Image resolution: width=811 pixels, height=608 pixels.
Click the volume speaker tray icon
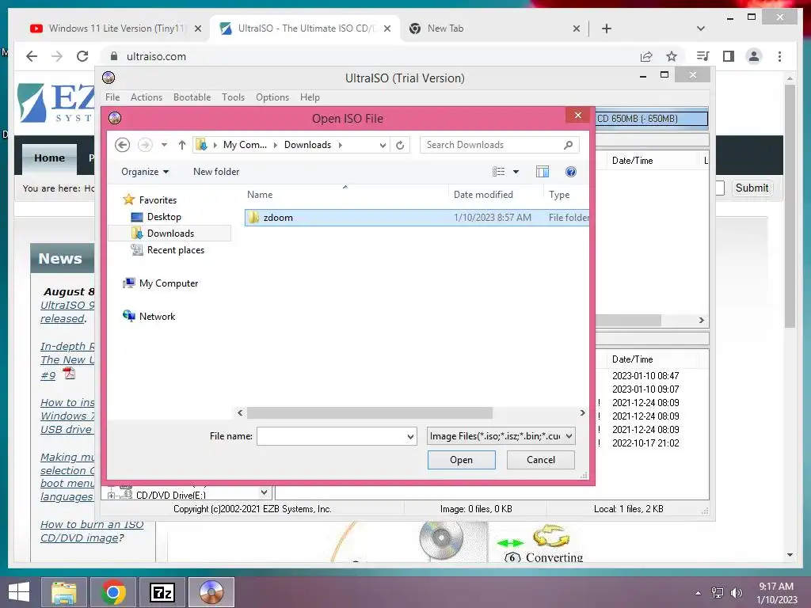[x=736, y=592]
